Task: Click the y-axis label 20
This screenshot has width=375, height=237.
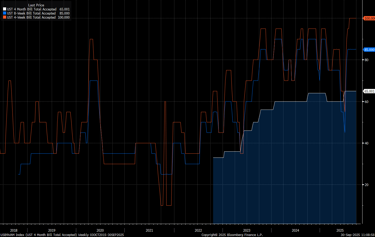Action: pyautogui.click(x=367, y=185)
